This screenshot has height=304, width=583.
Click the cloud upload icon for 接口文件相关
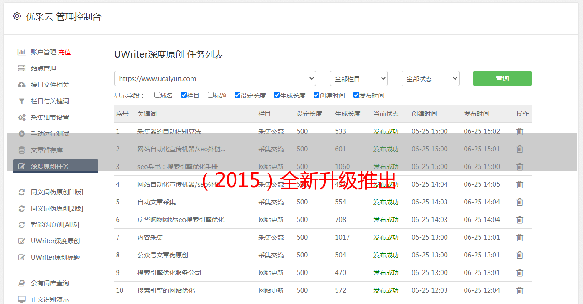click(x=21, y=85)
